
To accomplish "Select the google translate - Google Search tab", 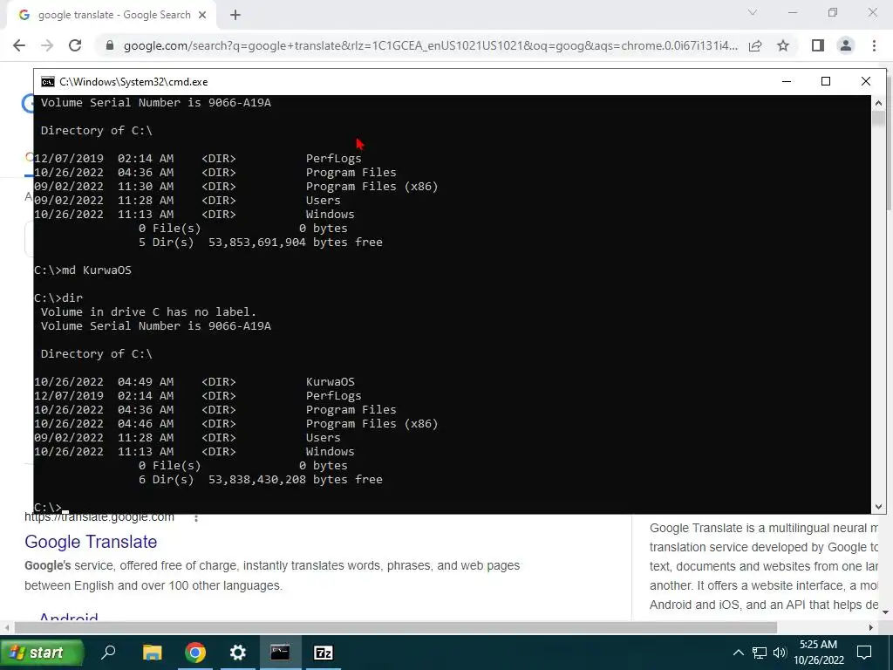I will (112, 16).
